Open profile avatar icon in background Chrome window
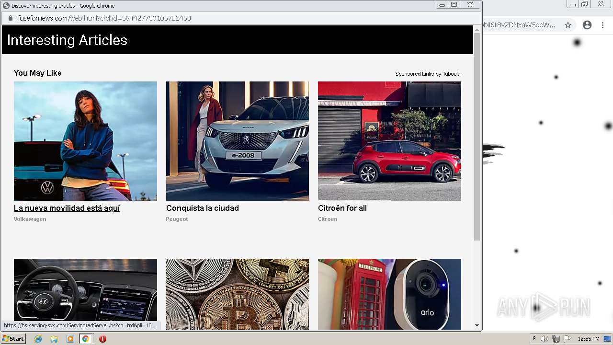 pyautogui.click(x=587, y=25)
